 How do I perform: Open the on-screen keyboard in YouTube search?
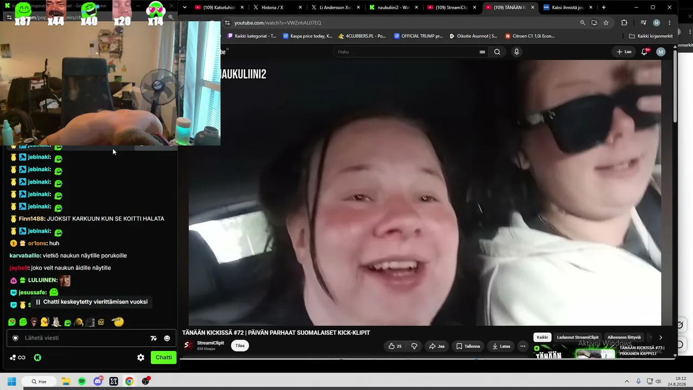pyautogui.click(x=482, y=52)
